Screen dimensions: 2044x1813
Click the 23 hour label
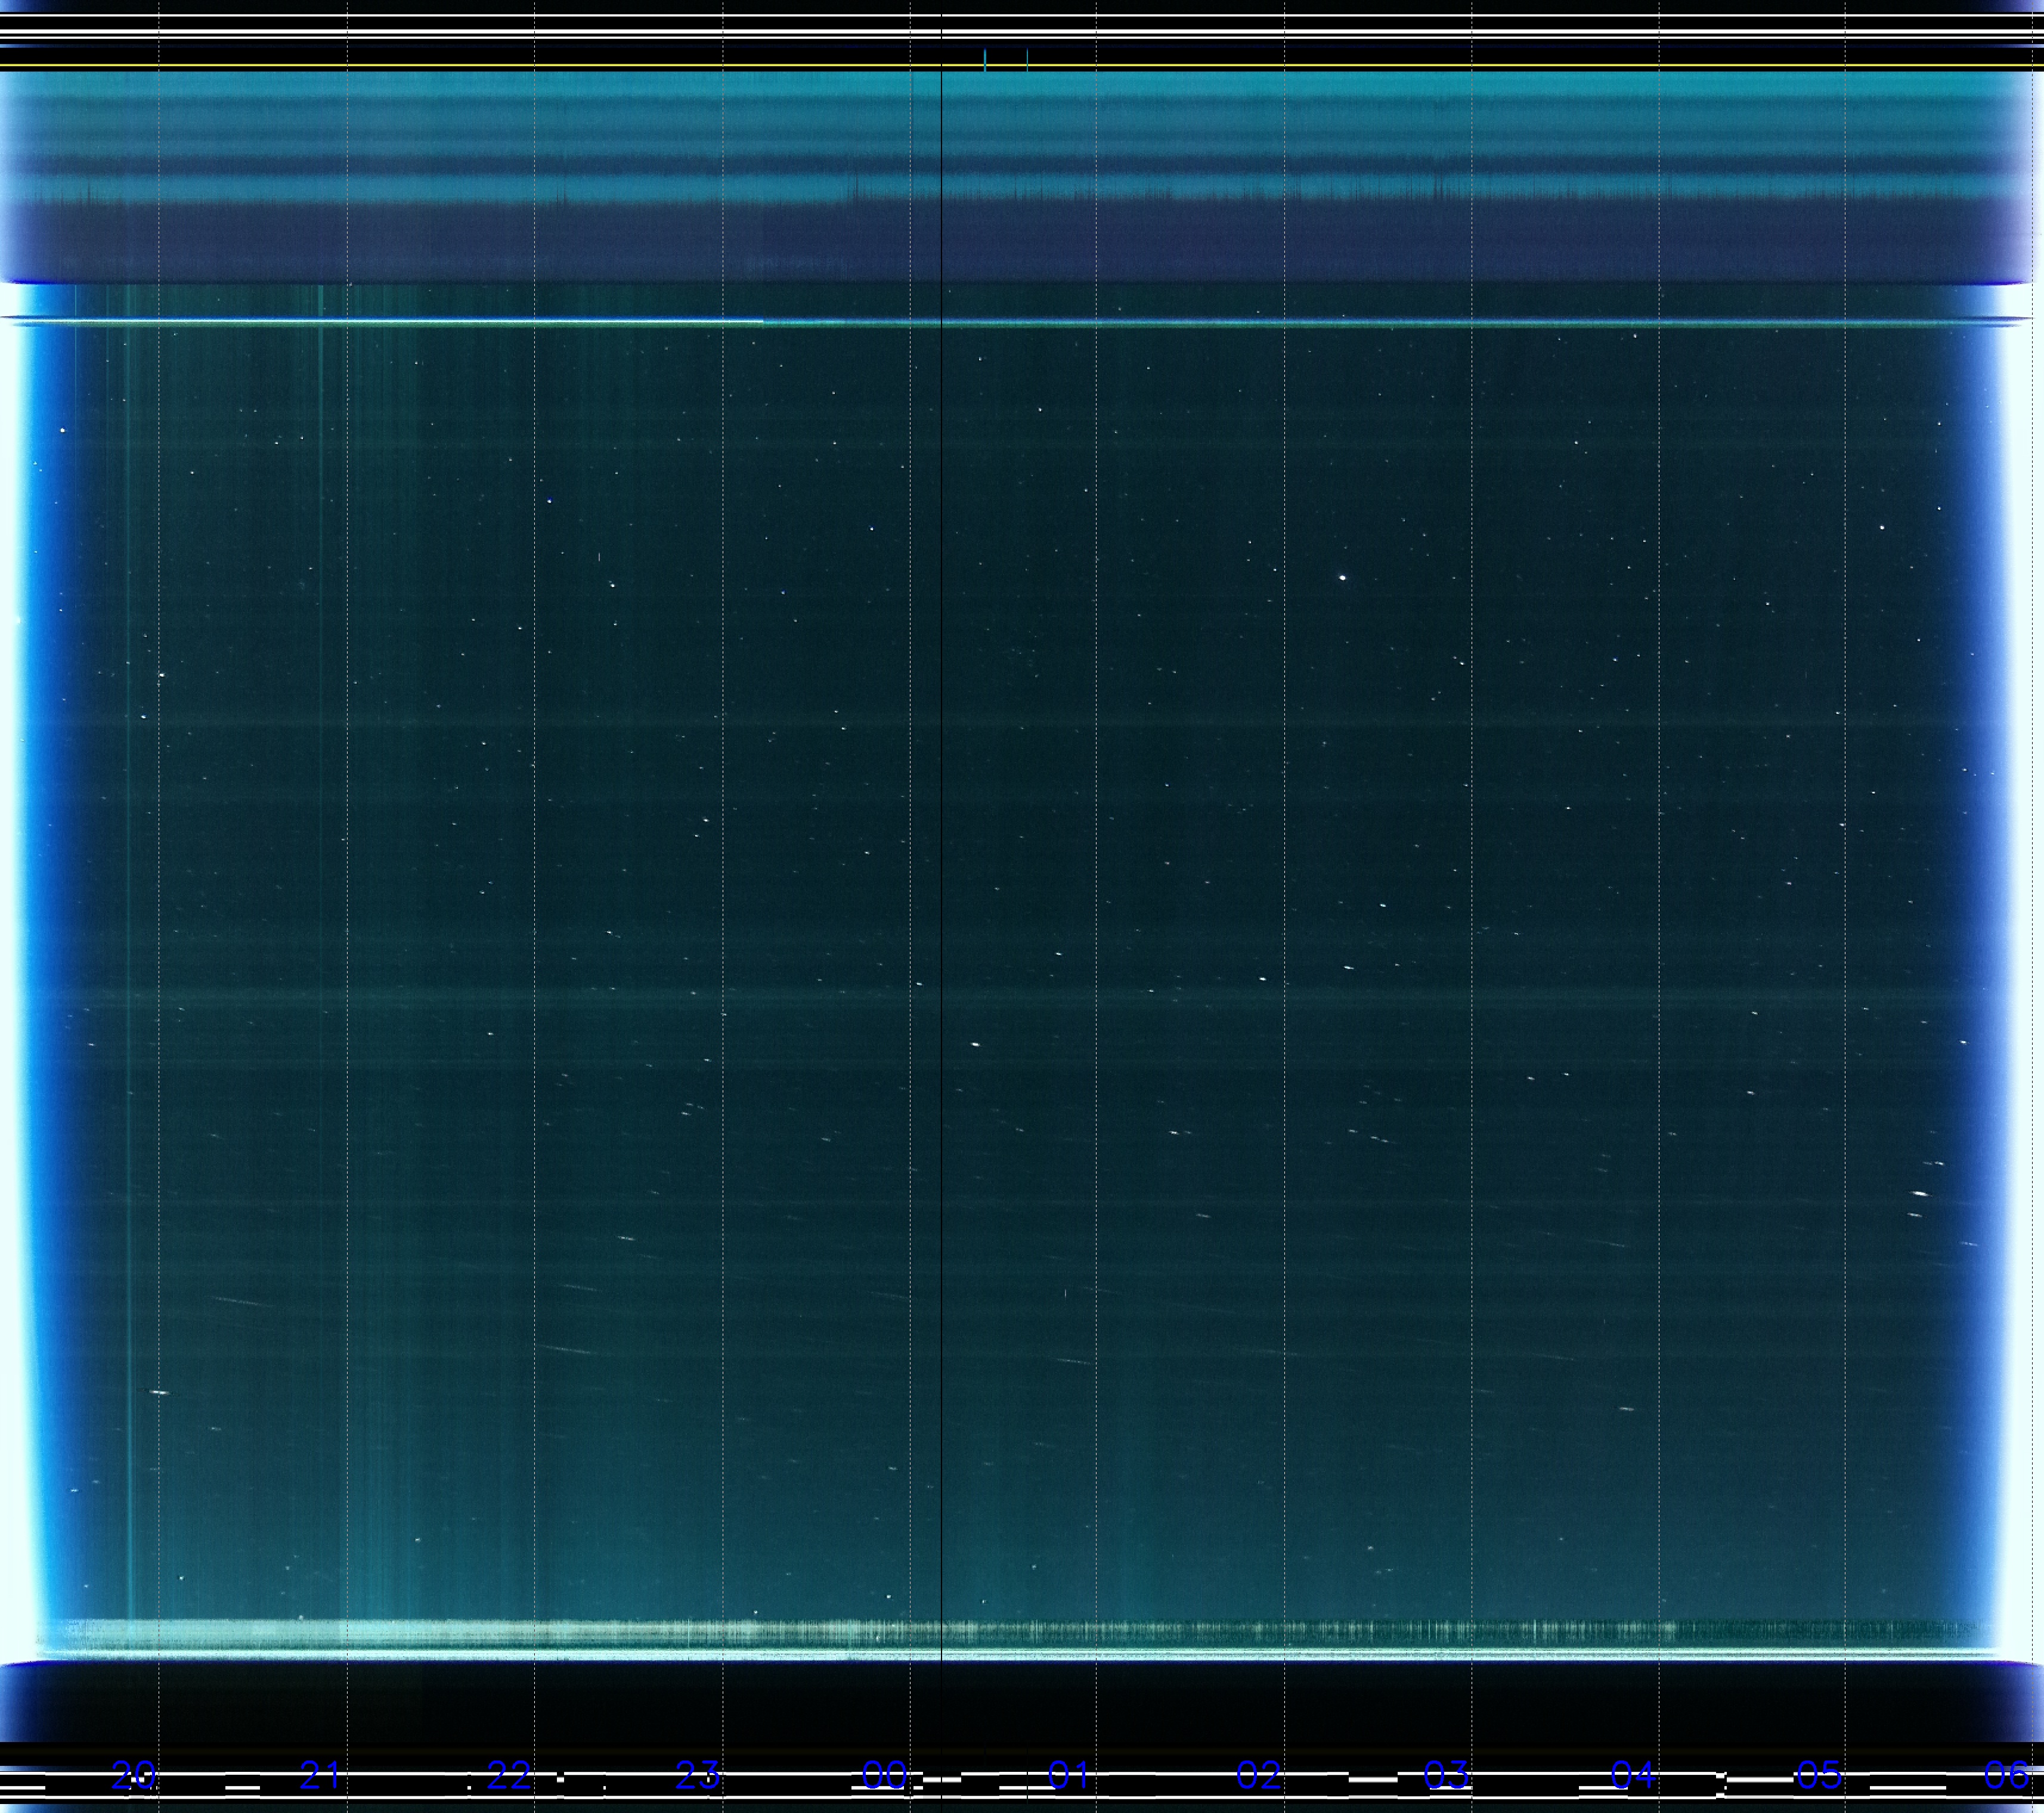(697, 1775)
